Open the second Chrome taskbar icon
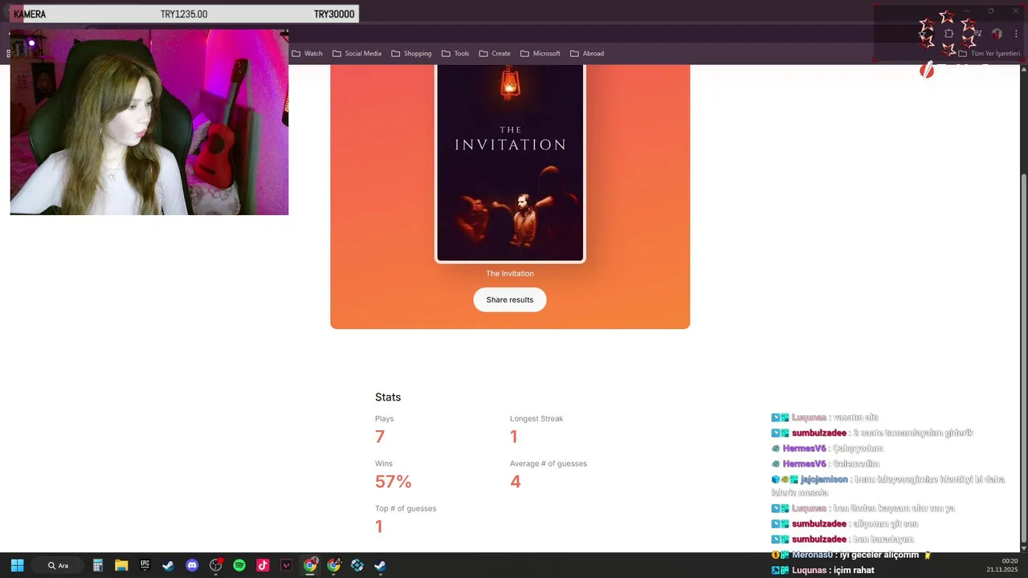1028x578 pixels. click(x=333, y=565)
